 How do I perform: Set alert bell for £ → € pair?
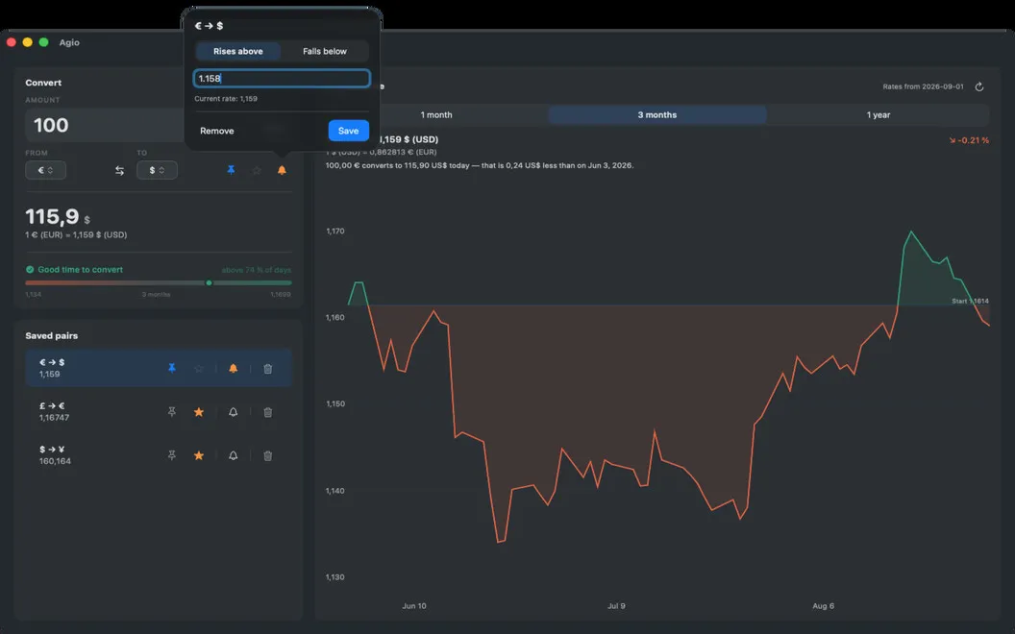tap(233, 412)
